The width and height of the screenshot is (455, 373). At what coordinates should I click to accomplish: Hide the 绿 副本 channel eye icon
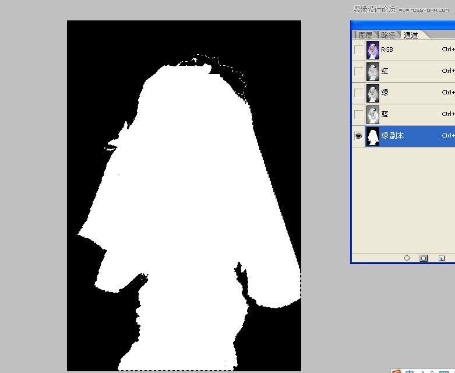click(359, 136)
